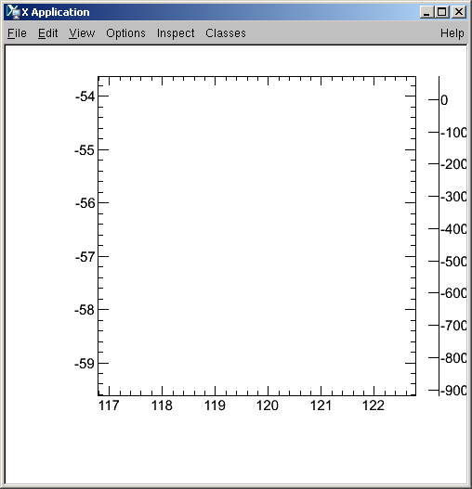
Task: Open the Classes menu
Action: point(226,33)
